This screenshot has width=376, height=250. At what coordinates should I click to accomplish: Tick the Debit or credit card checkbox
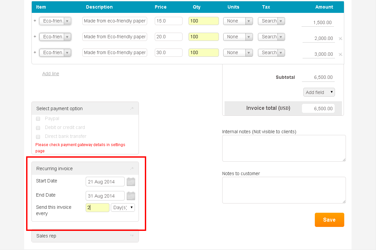(x=38, y=128)
